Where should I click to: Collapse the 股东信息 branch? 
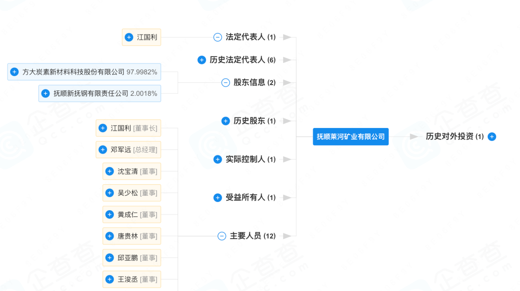tap(225, 83)
